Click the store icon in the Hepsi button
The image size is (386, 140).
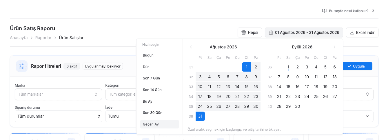pos(244,32)
